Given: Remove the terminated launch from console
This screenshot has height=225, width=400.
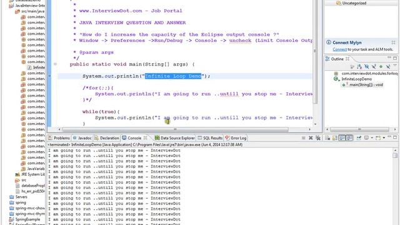Looking at the screenshot, I should pyautogui.click(x=311, y=138).
